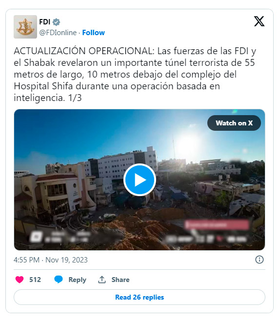Screen dimensions: 280x322
Task: Open the tweet info icon
Action: click(259, 260)
